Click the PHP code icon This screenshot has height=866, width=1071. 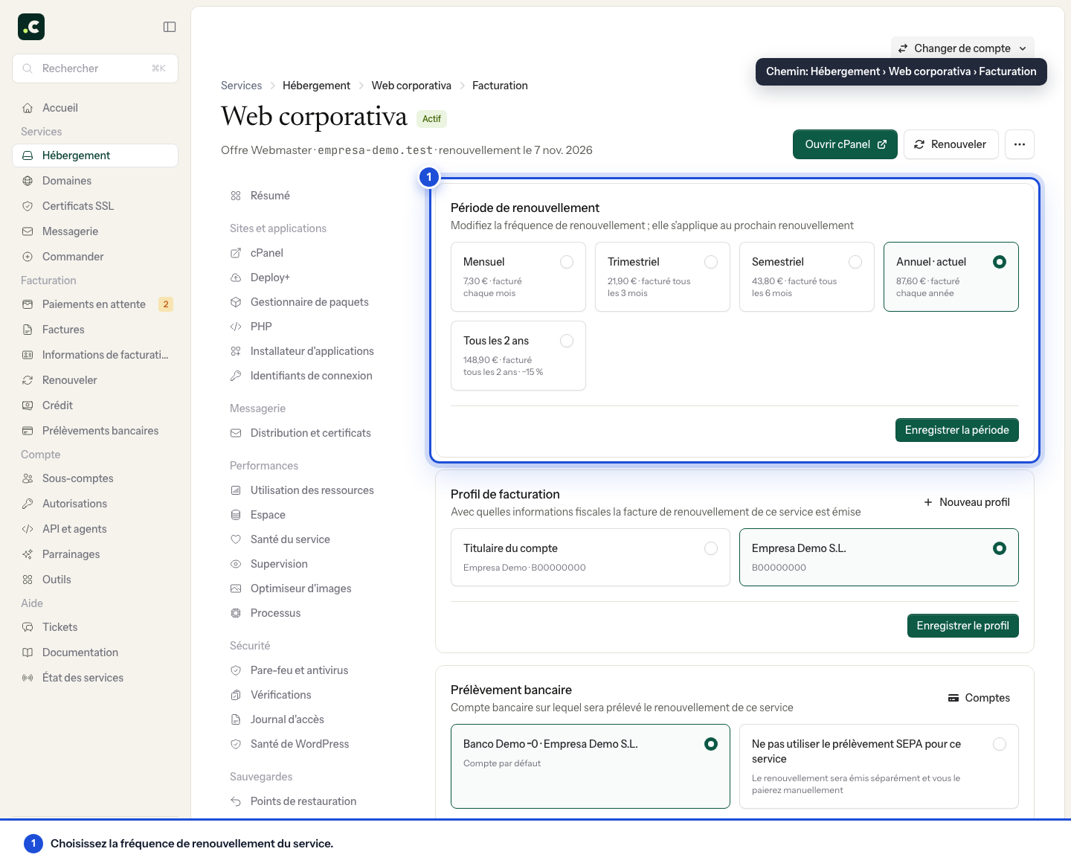click(x=236, y=327)
